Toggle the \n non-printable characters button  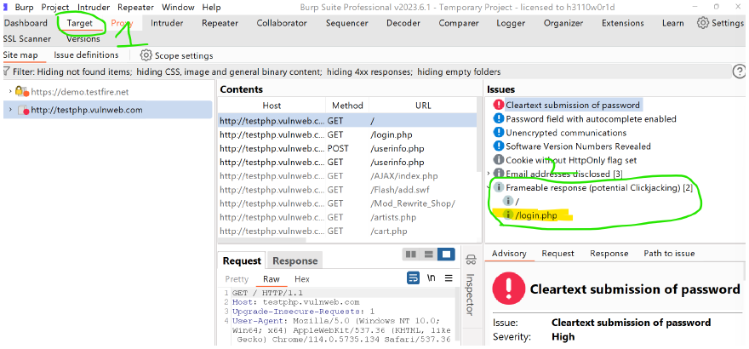431,277
